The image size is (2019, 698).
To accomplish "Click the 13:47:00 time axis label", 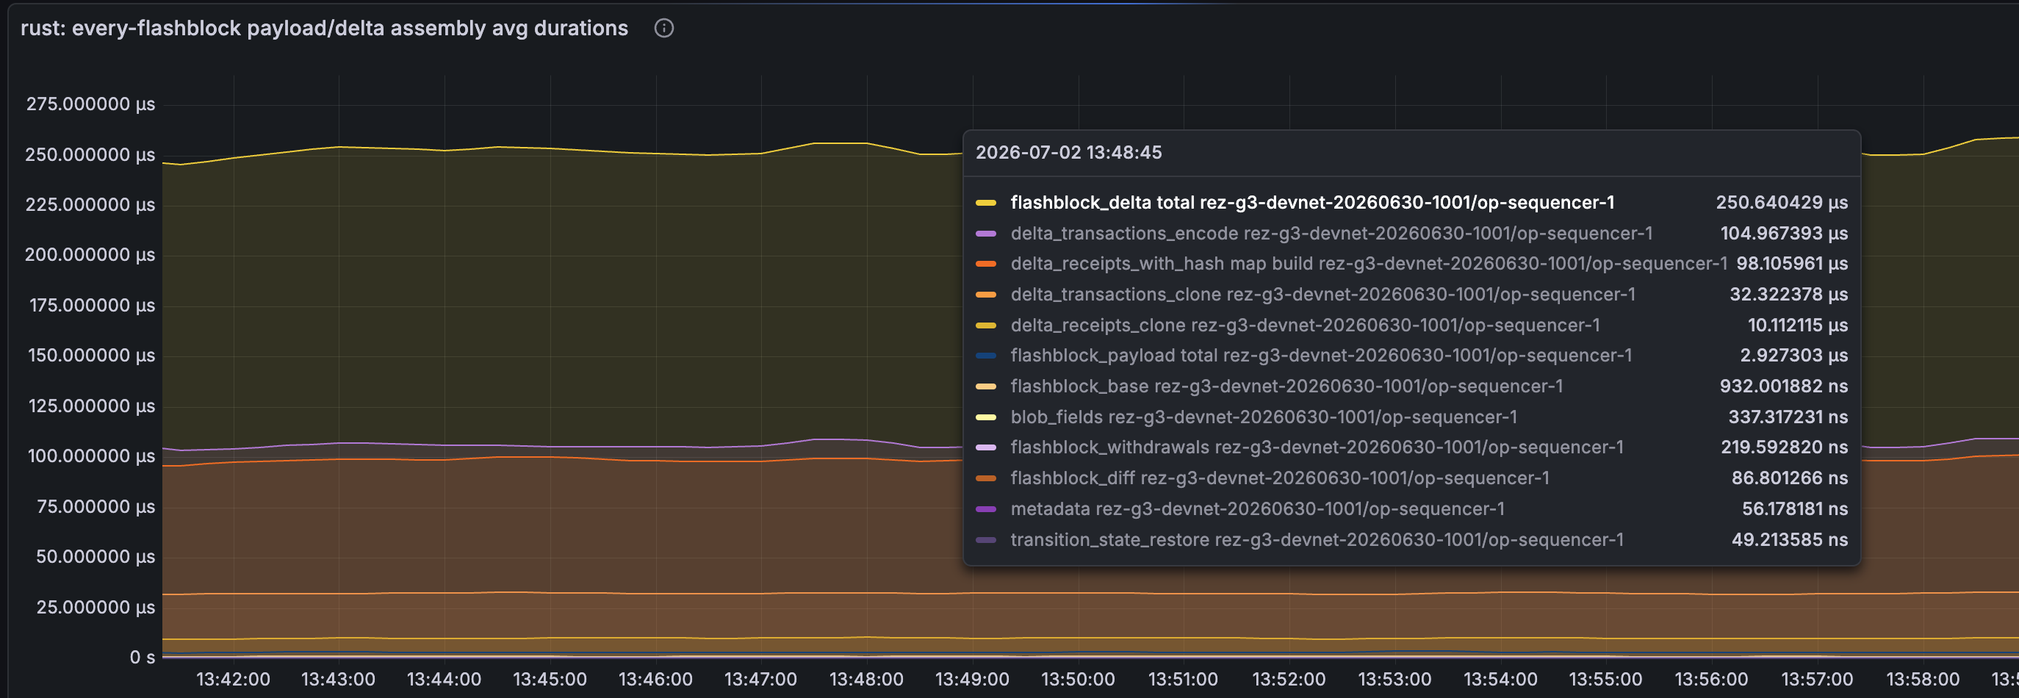I will 760,679.
